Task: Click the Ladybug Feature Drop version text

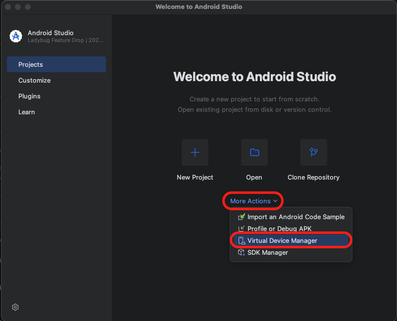Action: (65, 40)
